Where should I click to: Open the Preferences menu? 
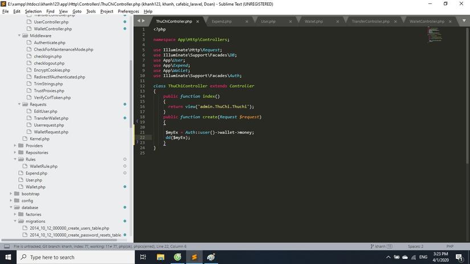pos(128,11)
